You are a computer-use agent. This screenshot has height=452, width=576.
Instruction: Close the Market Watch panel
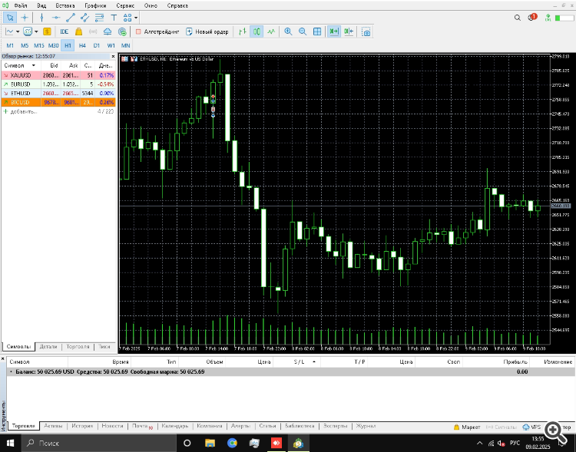[x=113, y=56]
